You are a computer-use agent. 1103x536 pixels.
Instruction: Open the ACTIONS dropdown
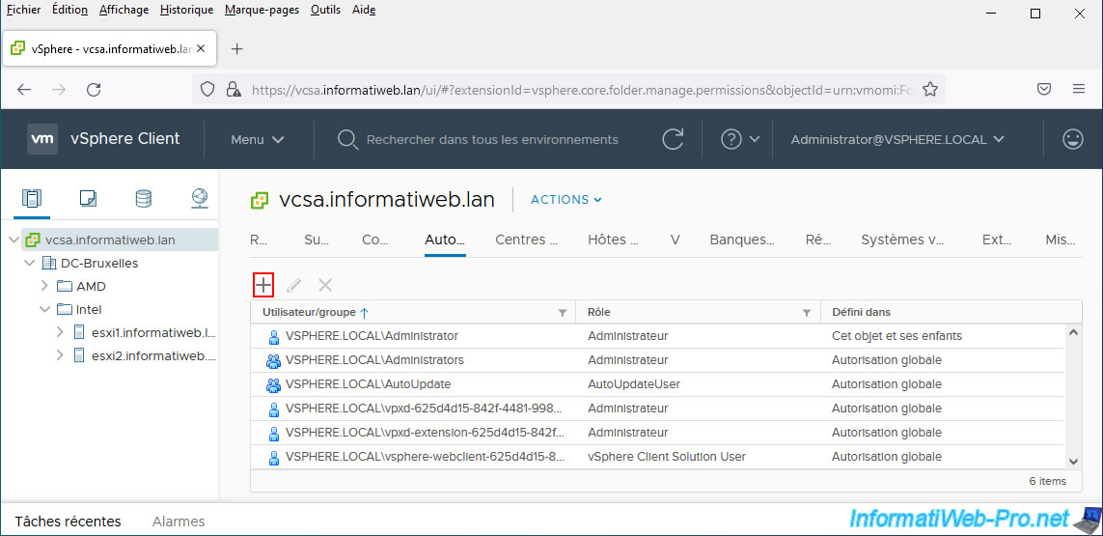tap(566, 199)
